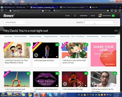Image resolution: width=122 pixels, height=97 pixels.
Task: Click the search magnifier icon in Fiverr search box
Action: [114, 22]
